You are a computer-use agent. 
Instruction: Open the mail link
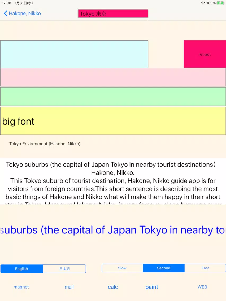[69, 287]
